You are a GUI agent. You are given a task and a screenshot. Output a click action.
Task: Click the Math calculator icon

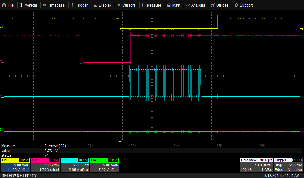tap(169, 5)
